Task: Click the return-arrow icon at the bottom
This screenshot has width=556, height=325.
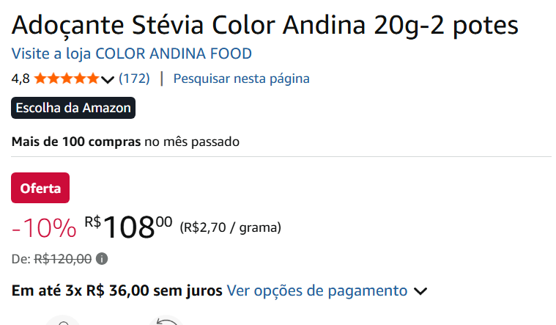Action: (x=166, y=321)
